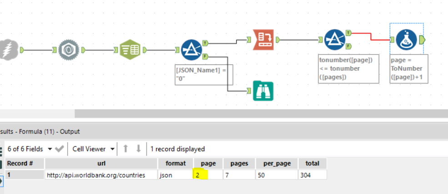Click the page column header
This screenshot has height=194, width=448.
[x=208, y=164]
